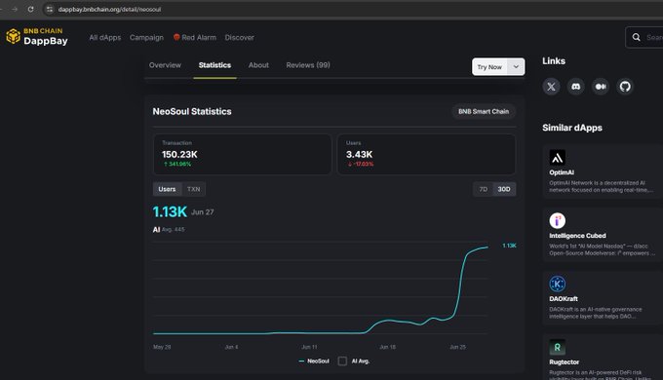Click the browser address bar URL
The width and height of the screenshot is (663, 380).
coord(109,9)
